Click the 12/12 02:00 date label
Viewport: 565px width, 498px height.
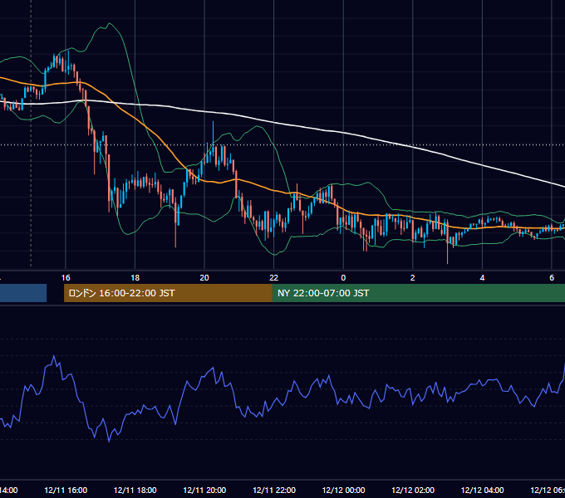point(413,490)
